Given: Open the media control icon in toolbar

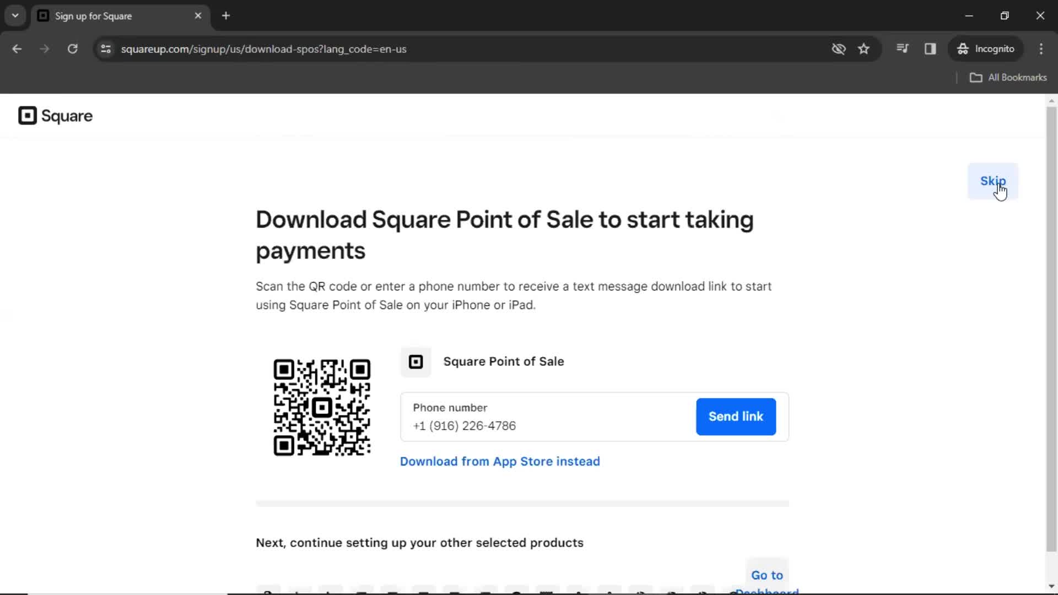Looking at the screenshot, I should point(902,49).
